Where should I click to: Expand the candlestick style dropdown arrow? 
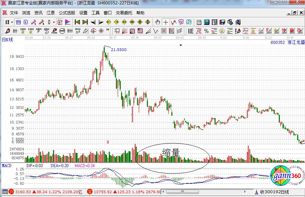pos(53,22)
